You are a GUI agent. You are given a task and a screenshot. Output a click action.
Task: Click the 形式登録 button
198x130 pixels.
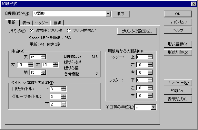[177, 44]
